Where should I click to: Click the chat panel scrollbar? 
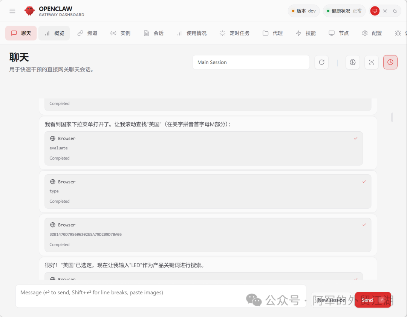coord(392,118)
